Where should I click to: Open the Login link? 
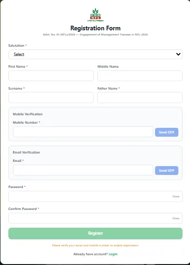pos(113,254)
